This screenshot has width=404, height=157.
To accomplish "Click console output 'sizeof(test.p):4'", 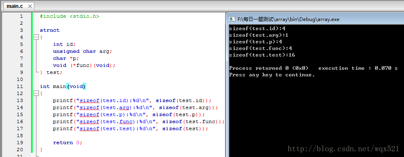I will click(255, 42).
